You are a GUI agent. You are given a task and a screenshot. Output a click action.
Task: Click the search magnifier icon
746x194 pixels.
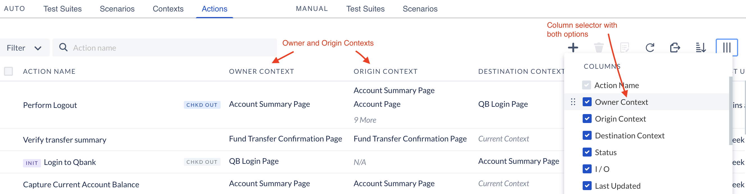pyautogui.click(x=63, y=47)
